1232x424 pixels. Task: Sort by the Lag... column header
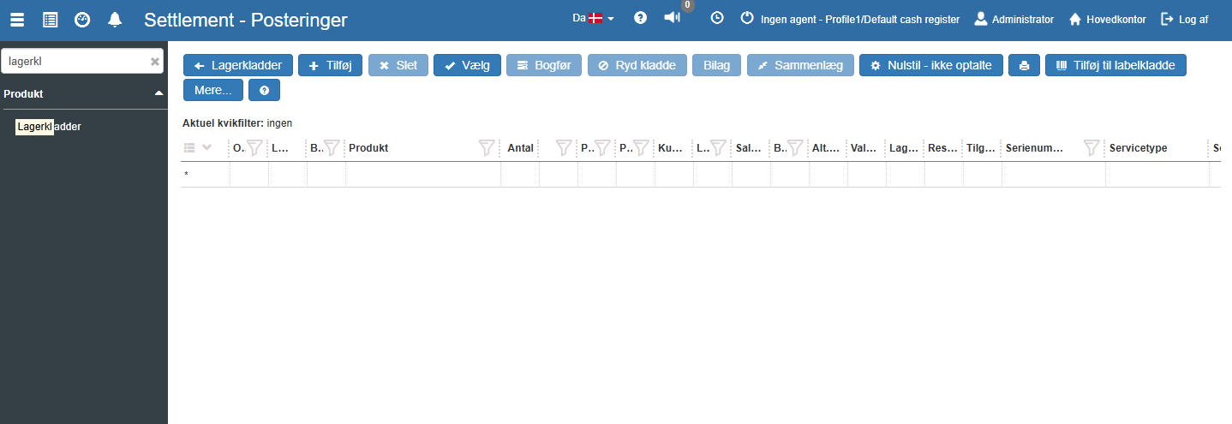point(903,148)
